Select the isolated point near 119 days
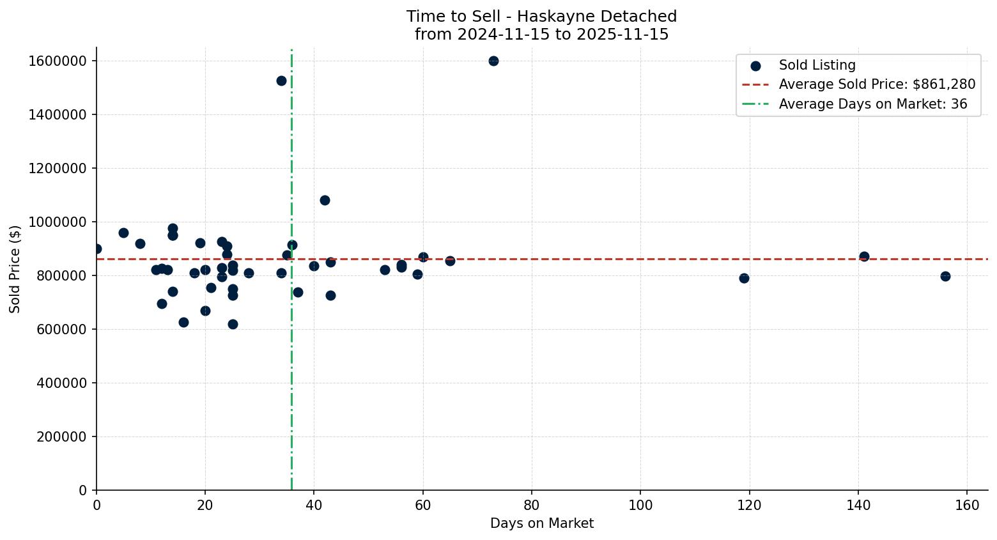 point(743,279)
